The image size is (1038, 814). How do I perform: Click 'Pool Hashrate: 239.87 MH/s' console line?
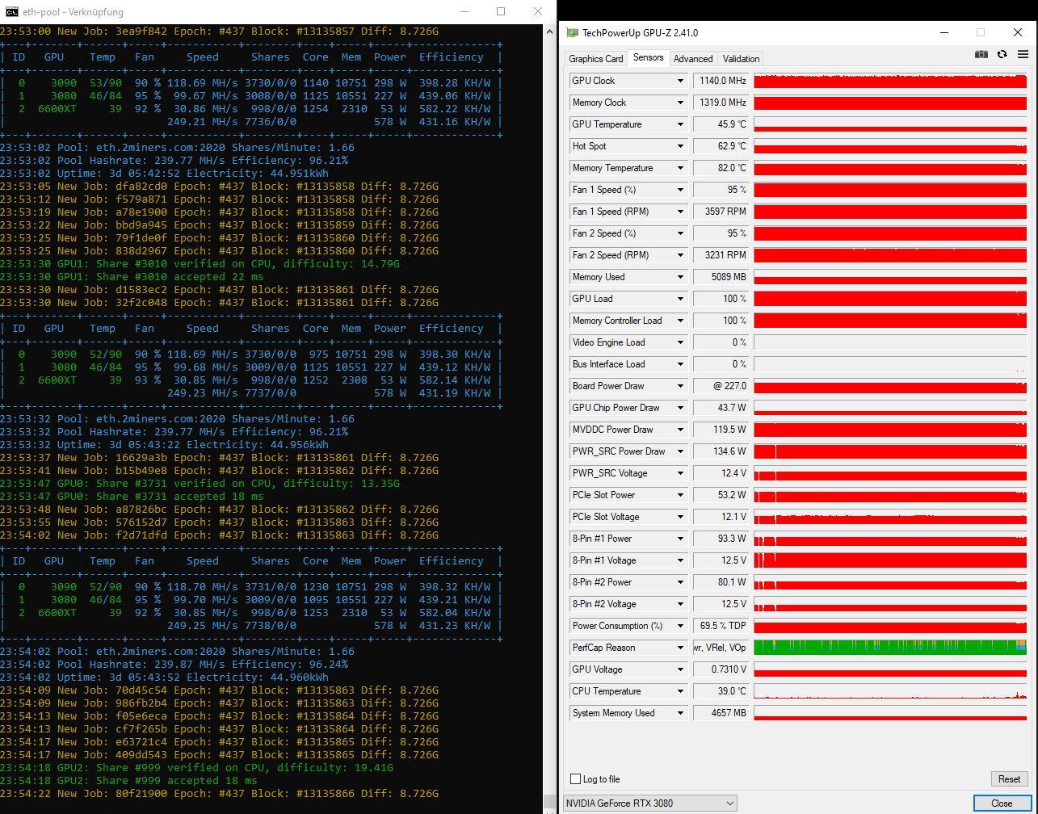point(174,665)
